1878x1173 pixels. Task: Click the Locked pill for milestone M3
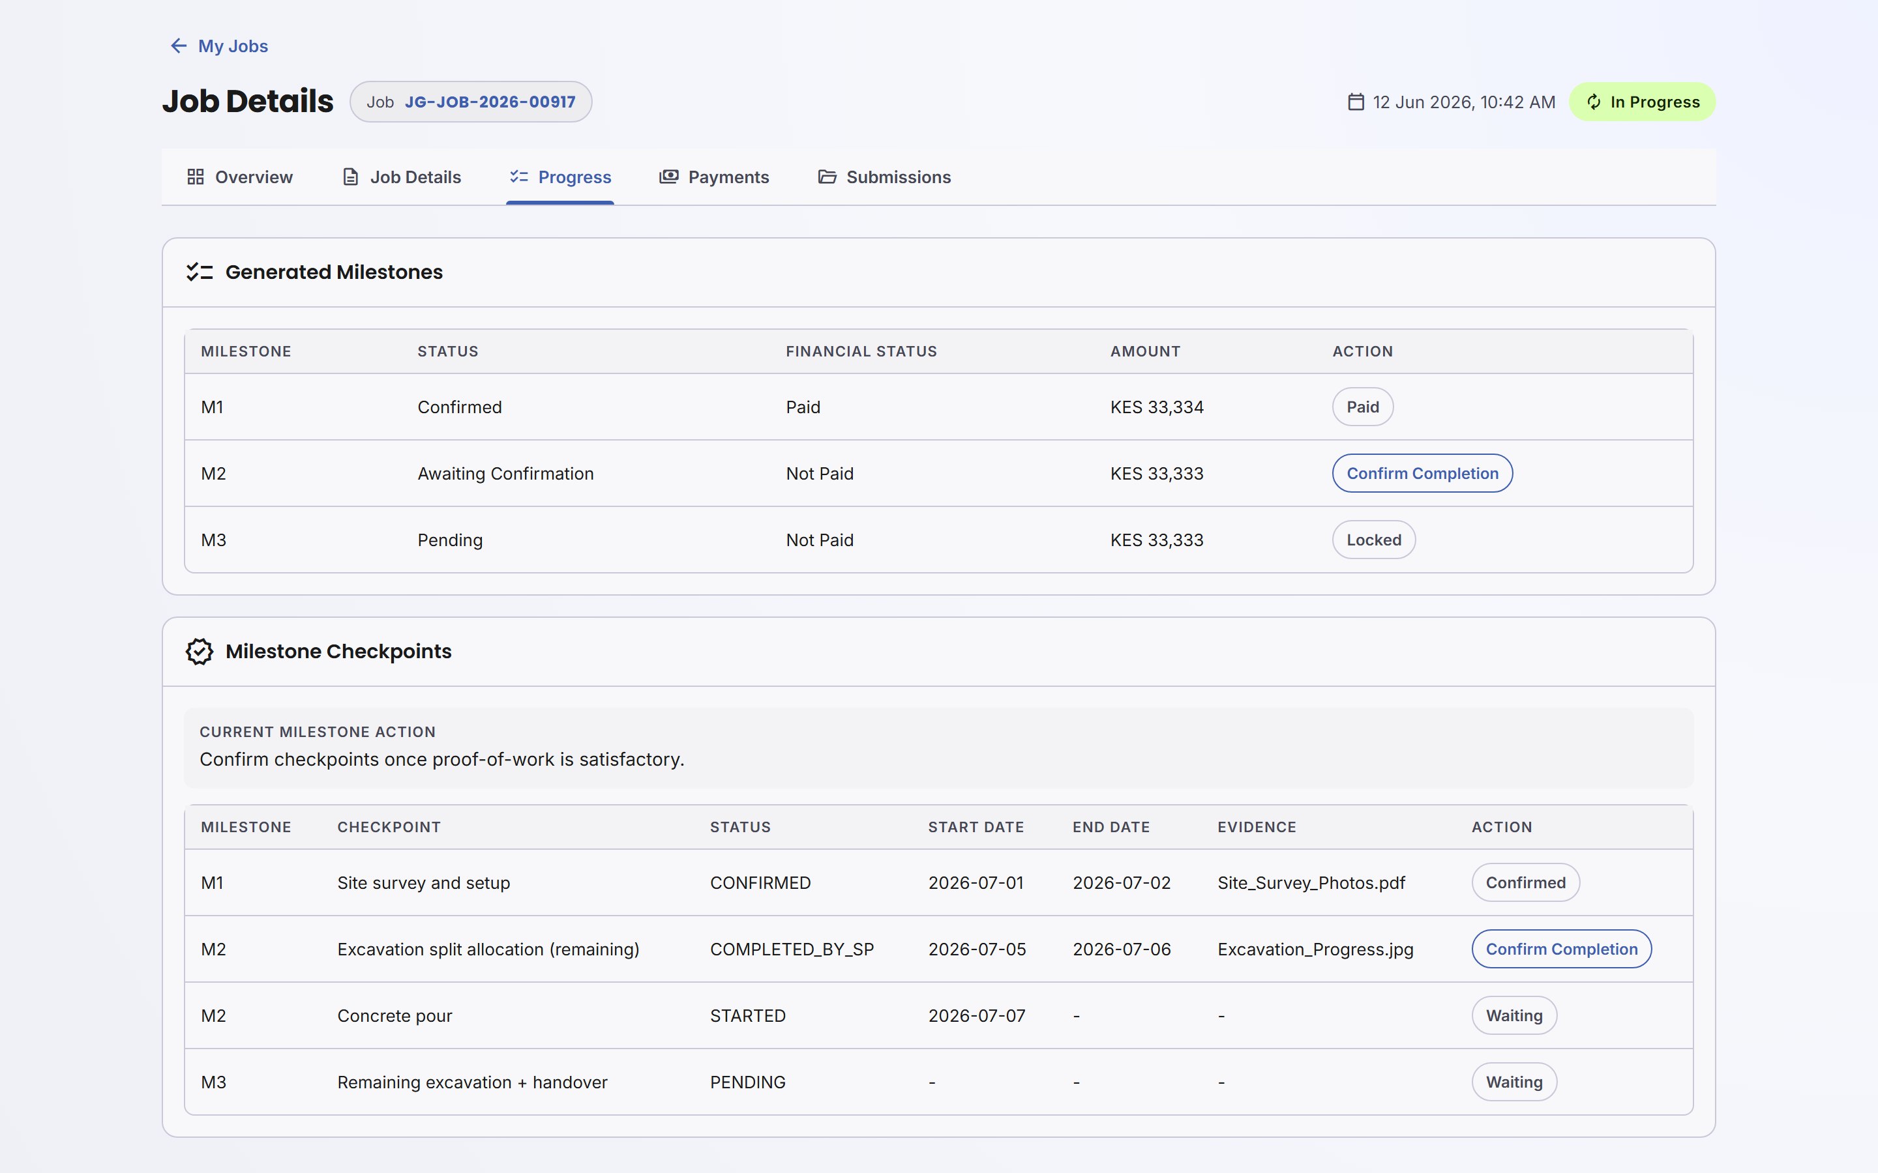[x=1373, y=540]
